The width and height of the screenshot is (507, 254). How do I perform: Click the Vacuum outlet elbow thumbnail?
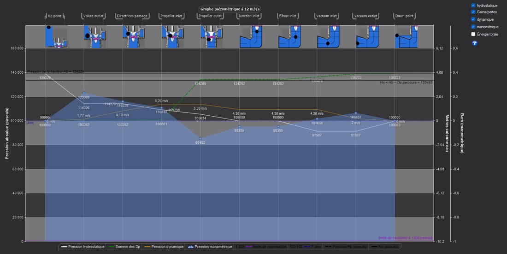[367, 36]
